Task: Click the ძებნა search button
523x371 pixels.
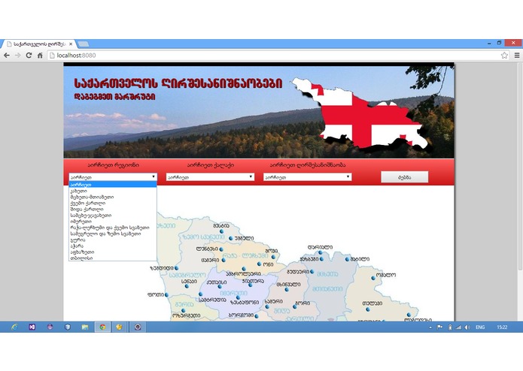Action: click(405, 177)
